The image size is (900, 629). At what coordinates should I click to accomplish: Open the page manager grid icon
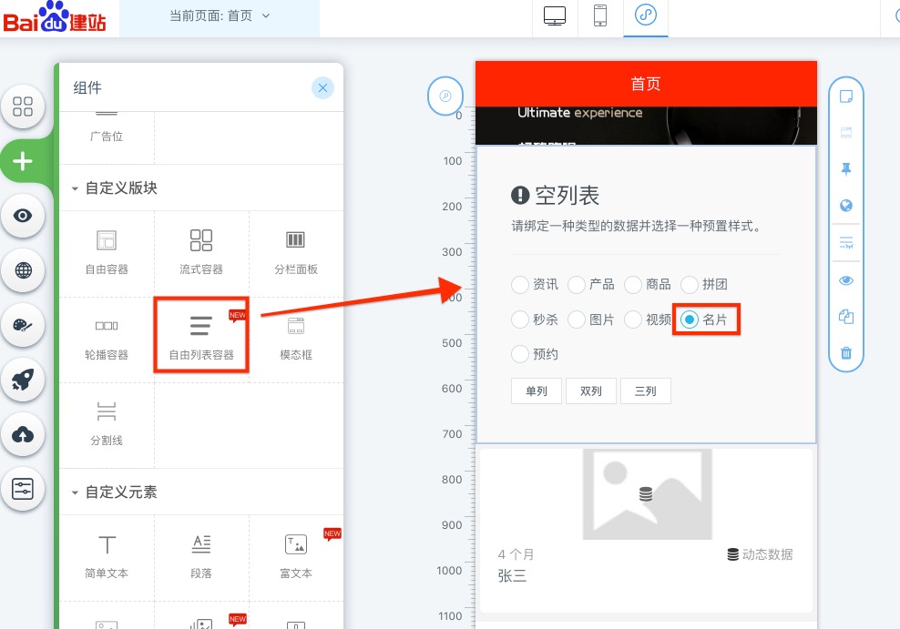23,107
